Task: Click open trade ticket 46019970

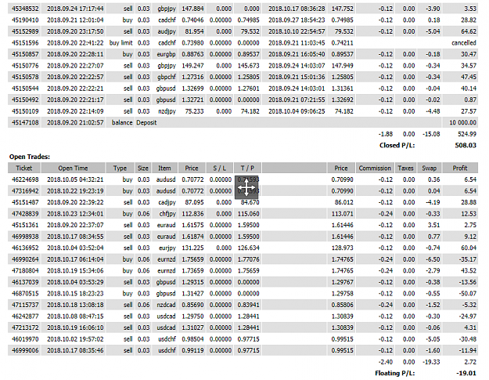Action: click(25, 339)
